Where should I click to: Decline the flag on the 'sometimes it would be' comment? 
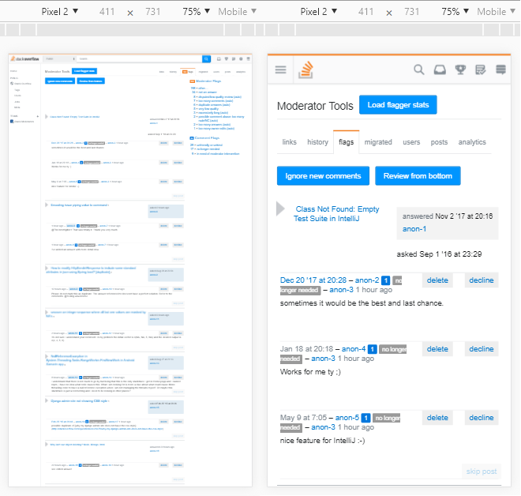481,280
